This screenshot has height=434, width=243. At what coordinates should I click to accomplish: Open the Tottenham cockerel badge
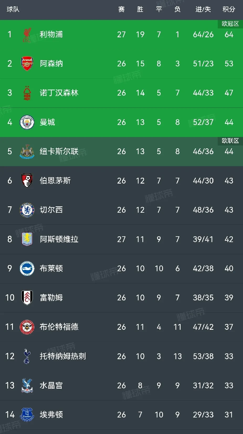(27, 356)
